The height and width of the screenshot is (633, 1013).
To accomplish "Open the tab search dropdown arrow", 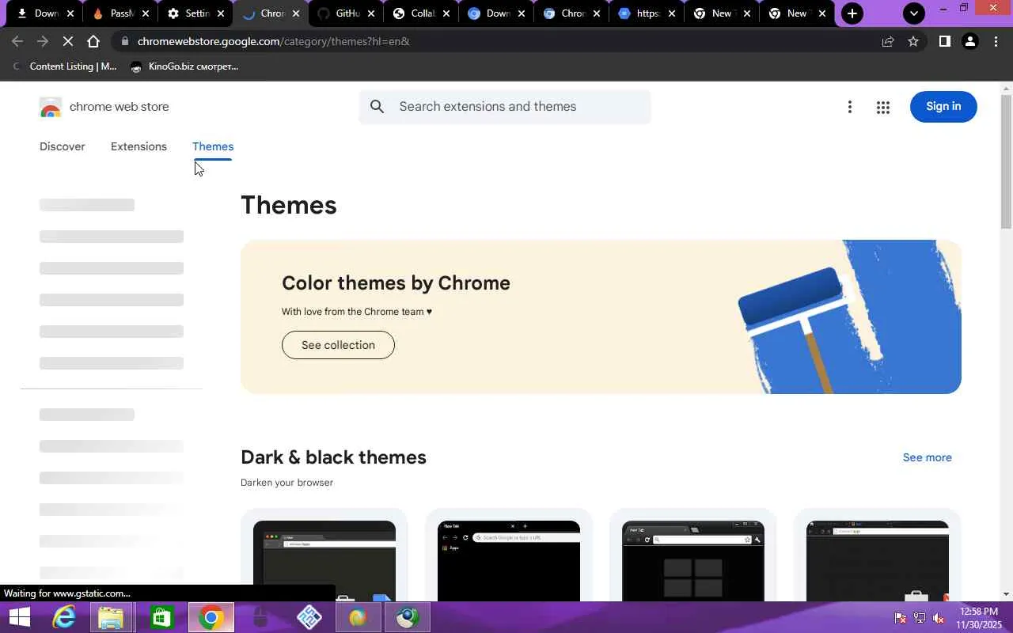I will pos(914,13).
